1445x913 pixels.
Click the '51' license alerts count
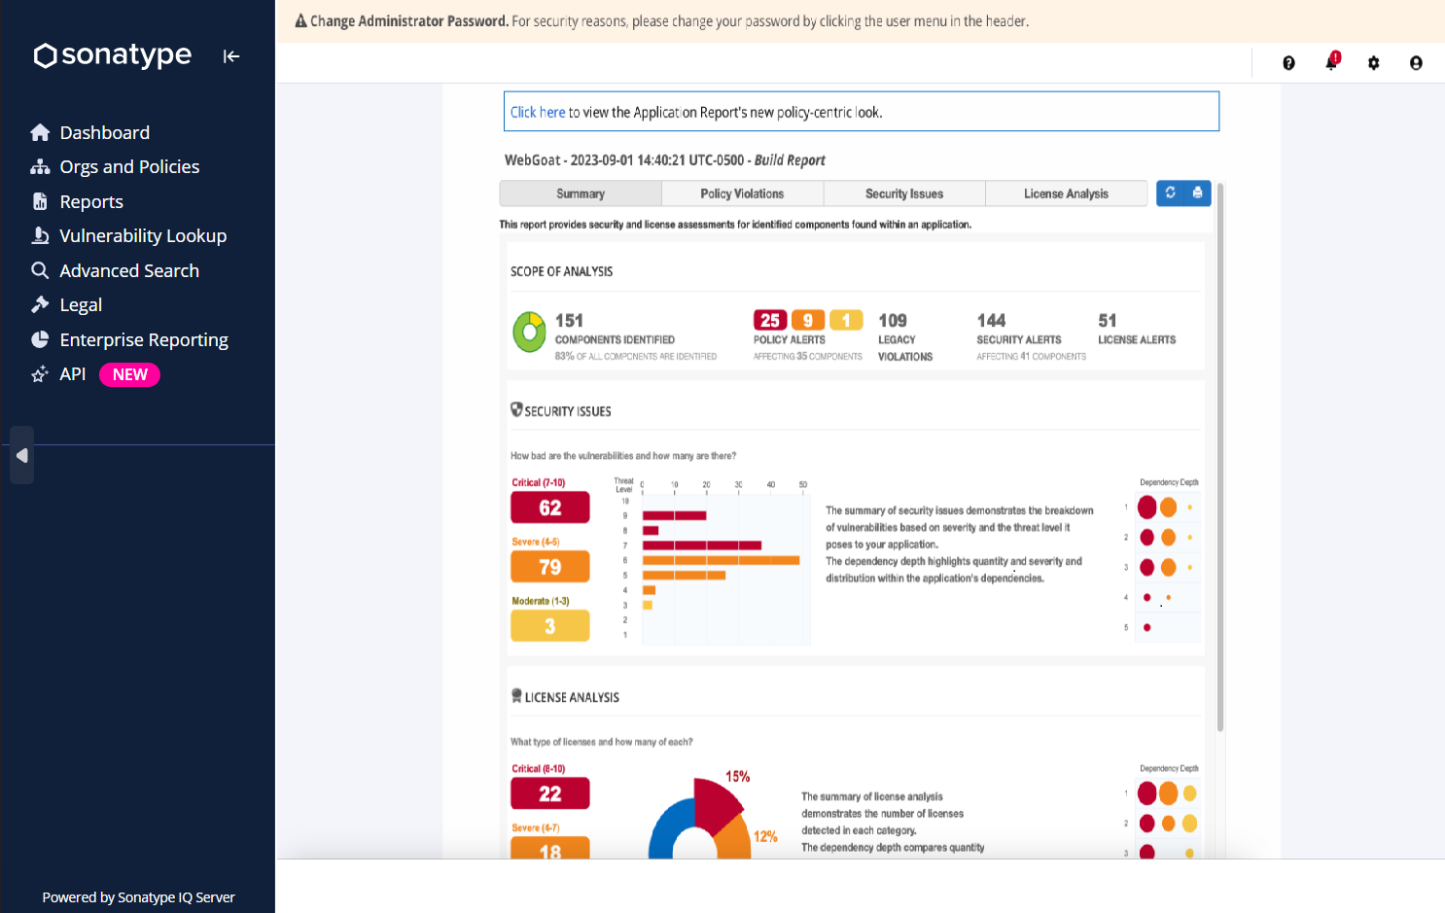1108,321
